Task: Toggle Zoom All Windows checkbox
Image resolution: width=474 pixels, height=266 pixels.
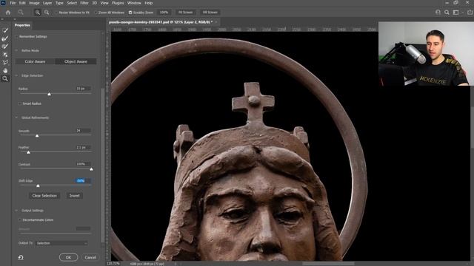Action: coord(96,13)
